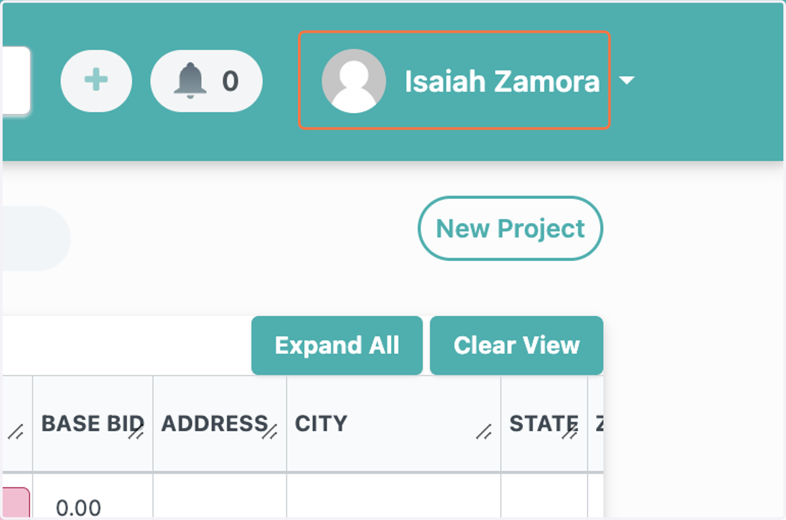The width and height of the screenshot is (786, 520).
Task: Click the Expand All button
Action: pyautogui.click(x=337, y=345)
